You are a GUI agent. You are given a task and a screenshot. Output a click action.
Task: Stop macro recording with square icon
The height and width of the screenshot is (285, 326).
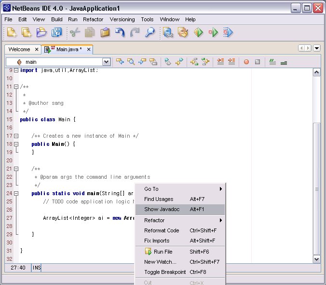click(x=258, y=62)
